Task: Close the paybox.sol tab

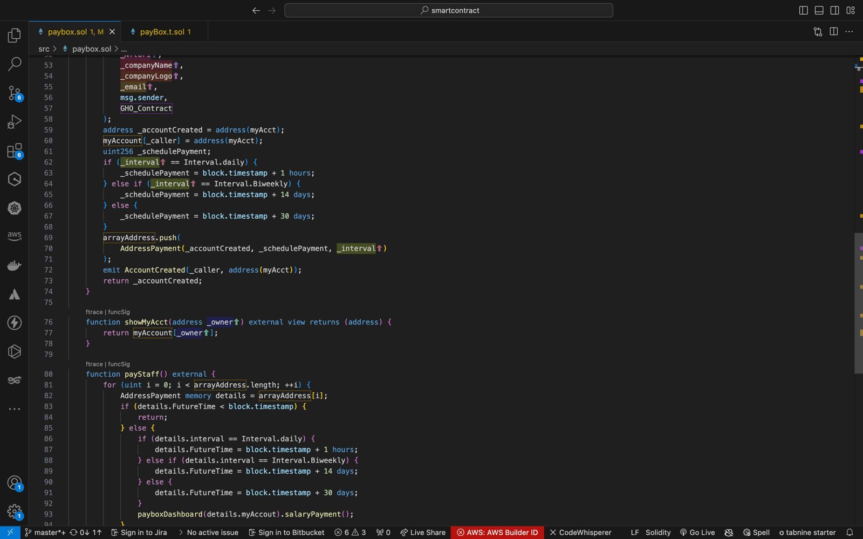Action: tap(112, 32)
